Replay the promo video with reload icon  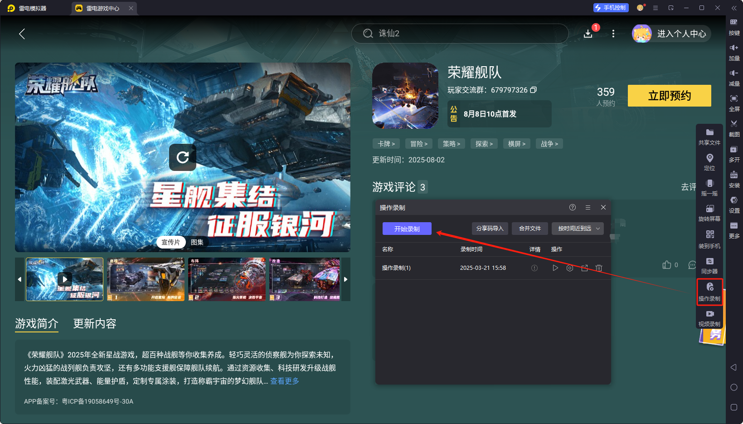(183, 157)
